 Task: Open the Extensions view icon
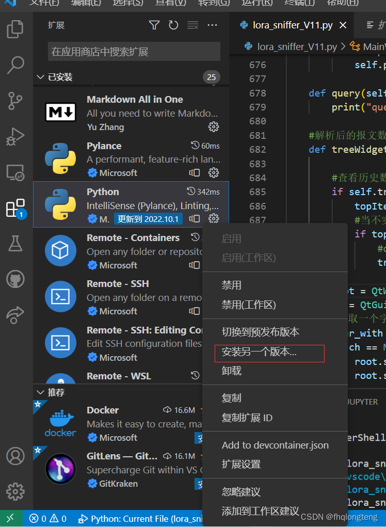click(16, 209)
